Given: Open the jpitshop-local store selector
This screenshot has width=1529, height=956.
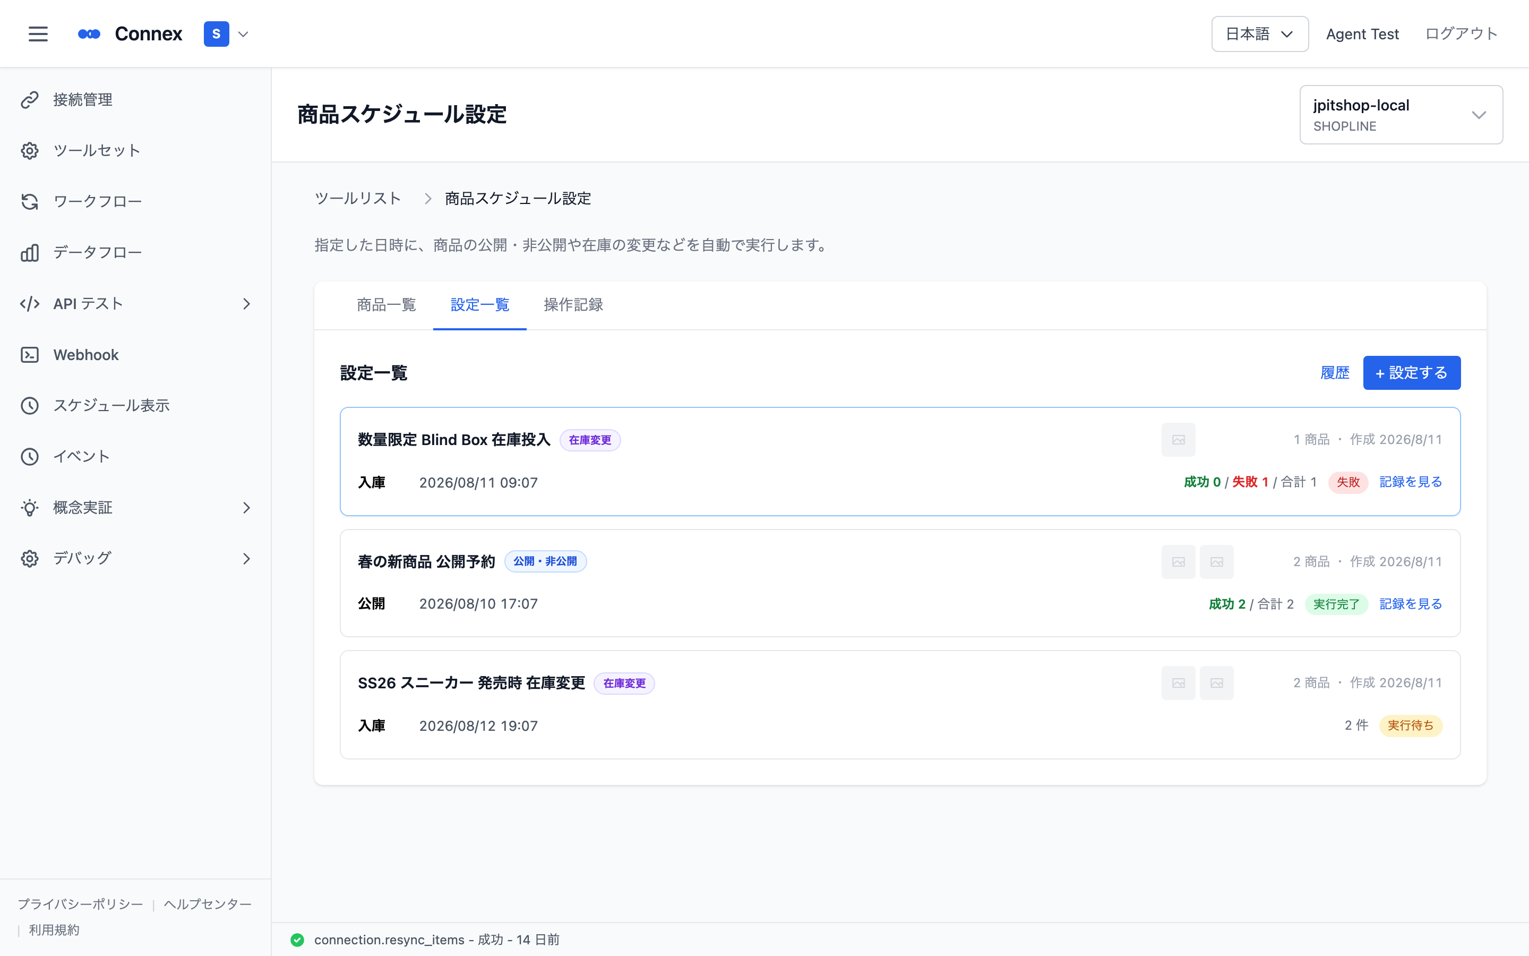Looking at the screenshot, I should [1401, 115].
